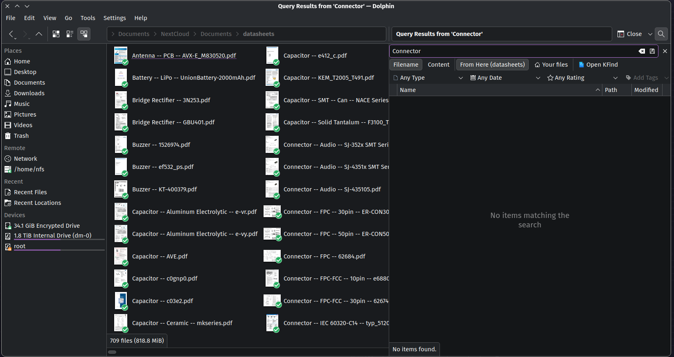This screenshot has height=357, width=674.
Task: Select the 'Buzzer -- KT-400379.pdf' file
Action: pos(164,189)
